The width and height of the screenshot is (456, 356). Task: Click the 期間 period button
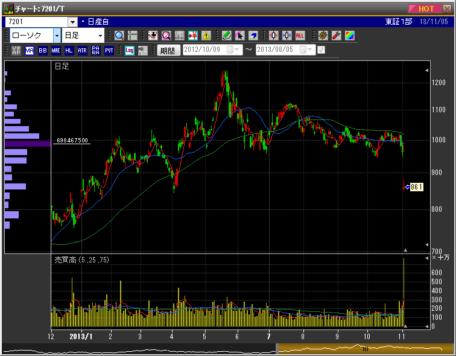tap(168, 51)
